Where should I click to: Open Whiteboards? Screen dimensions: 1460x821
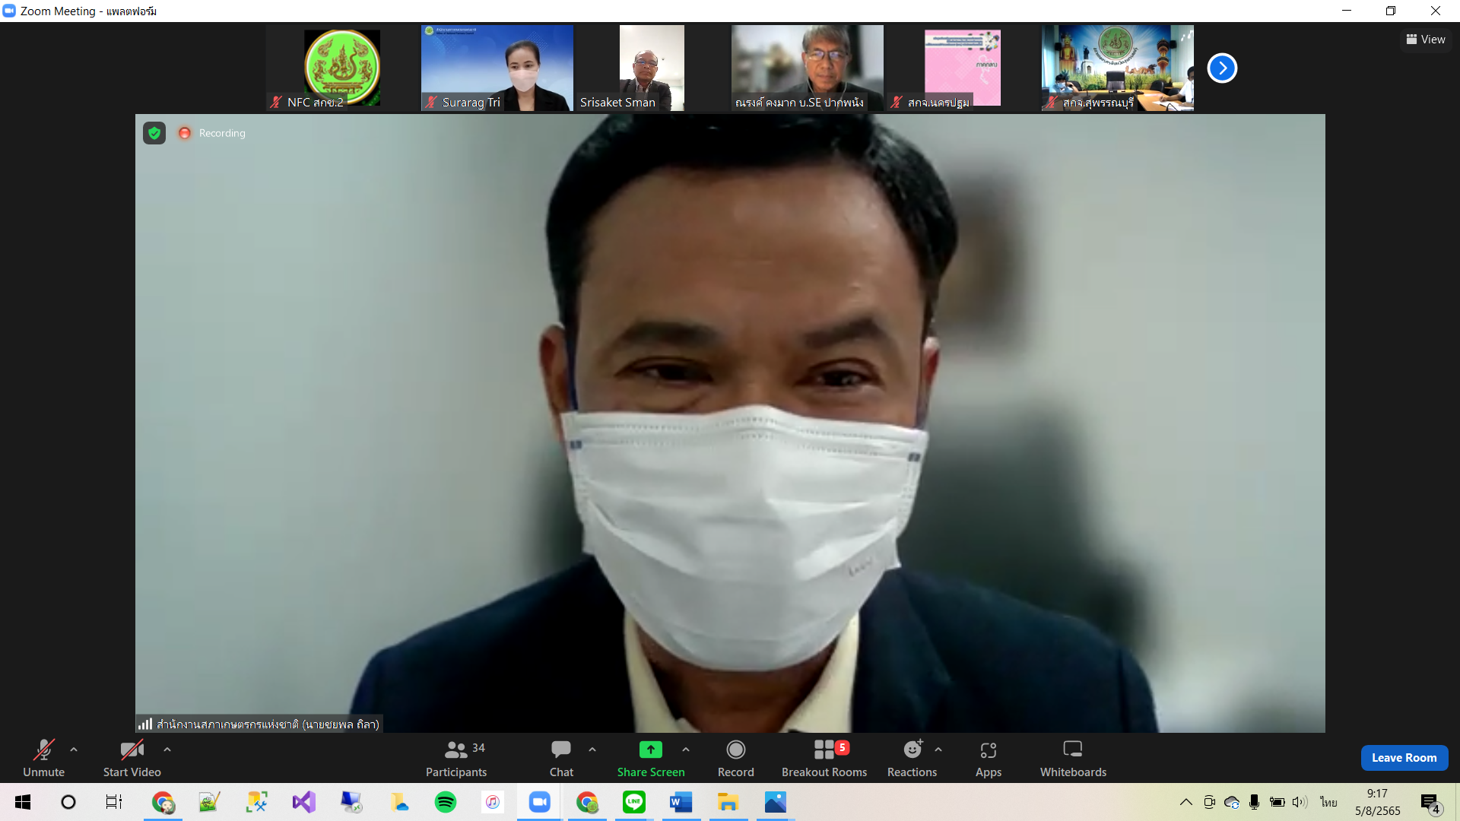coord(1073,758)
